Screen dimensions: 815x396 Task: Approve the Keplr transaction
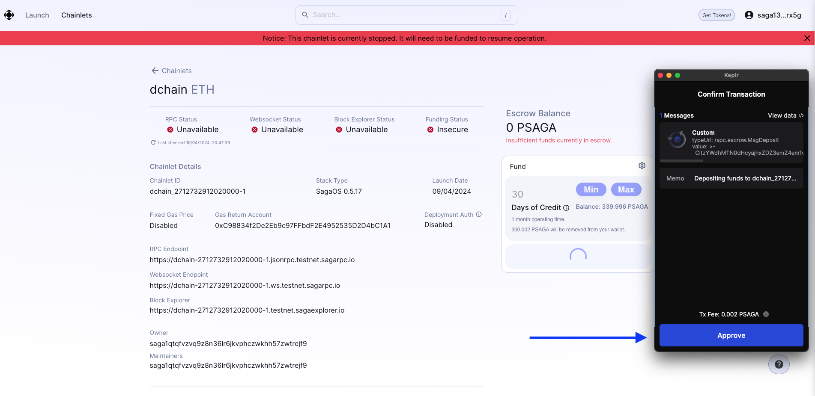click(x=731, y=335)
